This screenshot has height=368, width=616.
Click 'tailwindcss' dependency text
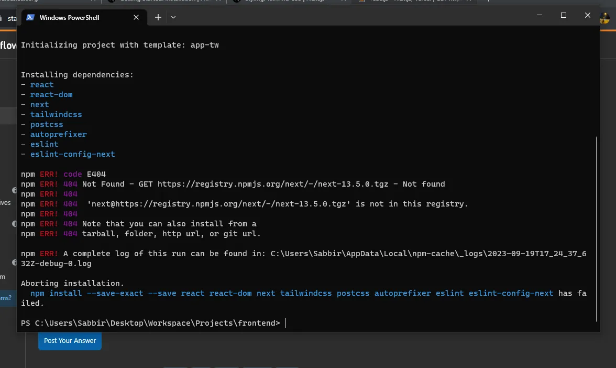click(56, 114)
